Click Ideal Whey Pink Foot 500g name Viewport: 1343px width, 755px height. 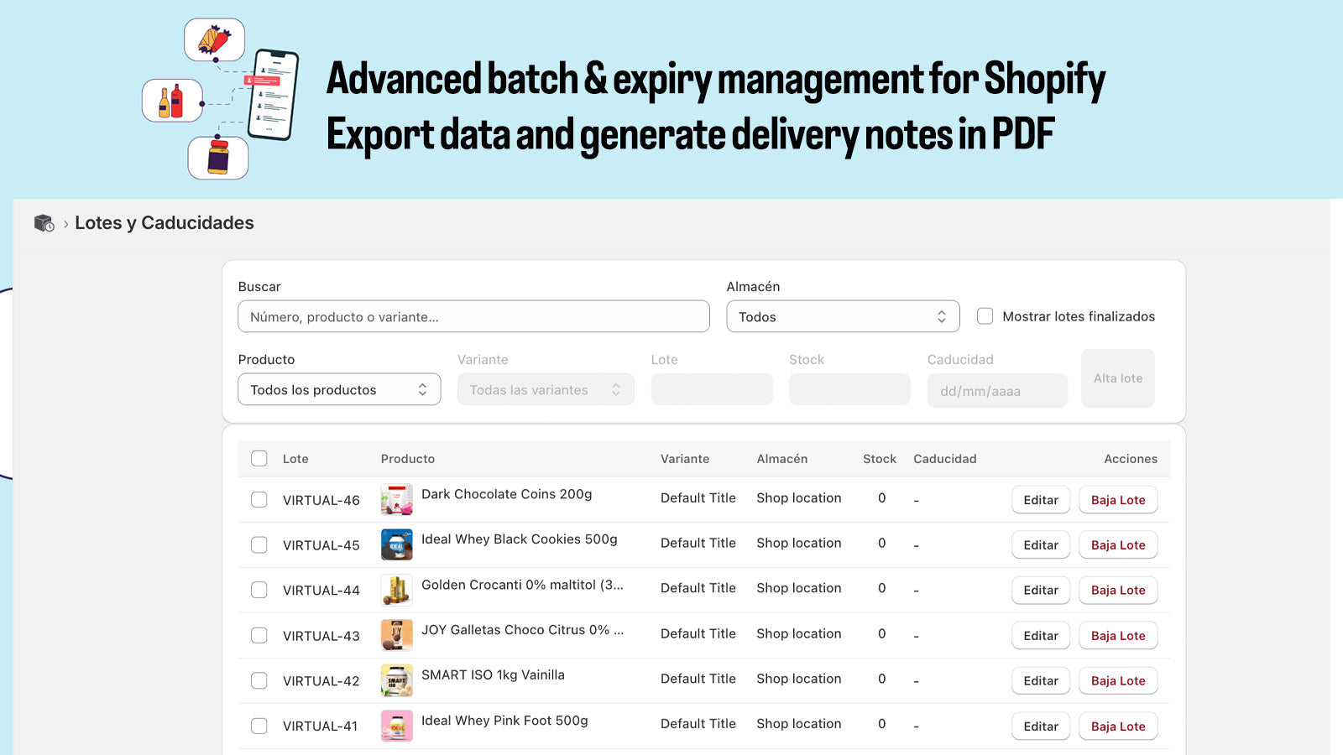[x=504, y=721]
